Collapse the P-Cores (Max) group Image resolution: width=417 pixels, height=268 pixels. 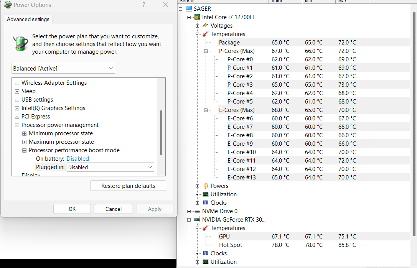(206, 51)
